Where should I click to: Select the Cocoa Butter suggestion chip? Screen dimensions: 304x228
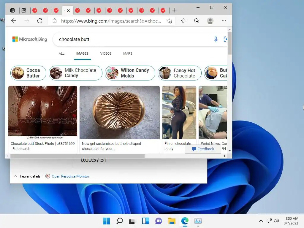pyautogui.click(x=28, y=73)
